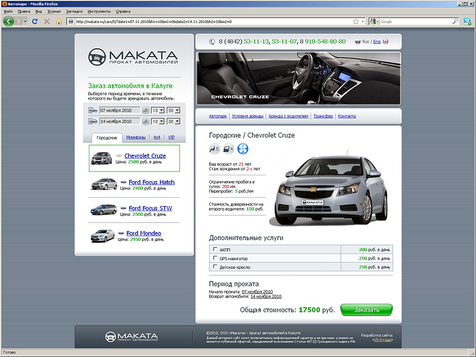
Task: Click the air conditioning fan icon
Action: 243,149
